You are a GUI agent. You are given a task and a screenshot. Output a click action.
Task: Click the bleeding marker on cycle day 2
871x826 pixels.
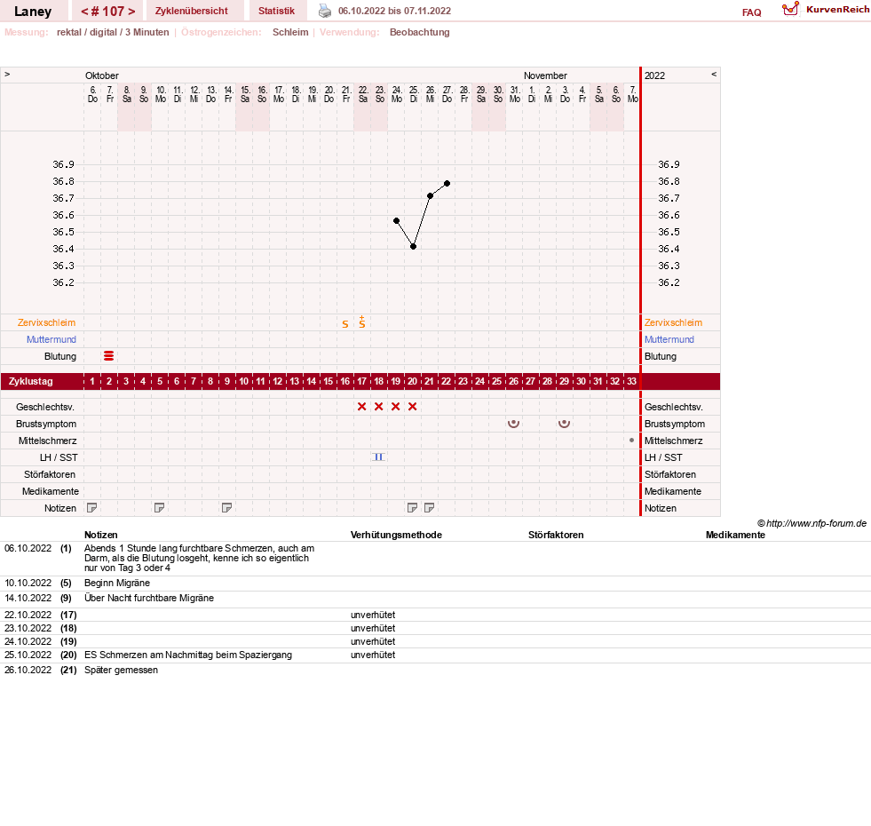pyautogui.click(x=109, y=356)
